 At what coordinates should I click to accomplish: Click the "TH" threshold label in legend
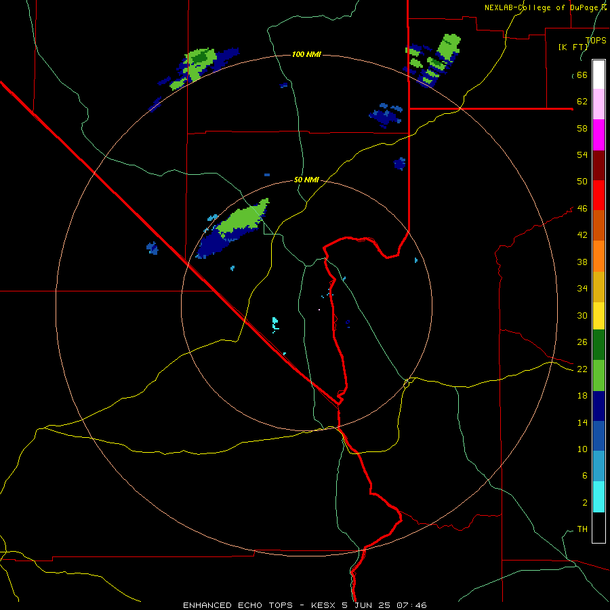click(582, 529)
